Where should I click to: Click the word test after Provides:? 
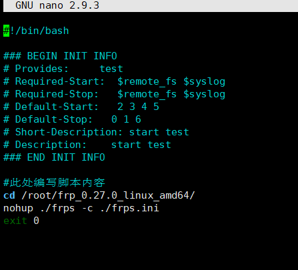point(111,69)
